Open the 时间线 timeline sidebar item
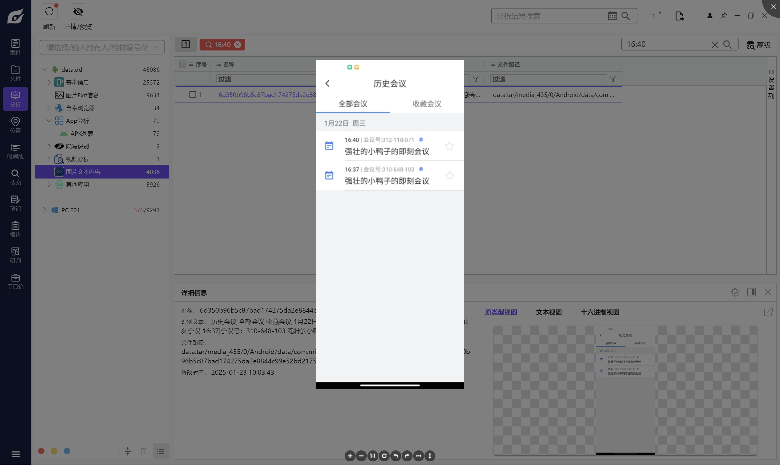The width and height of the screenshot is (780, 465). [x=15, y=151]
